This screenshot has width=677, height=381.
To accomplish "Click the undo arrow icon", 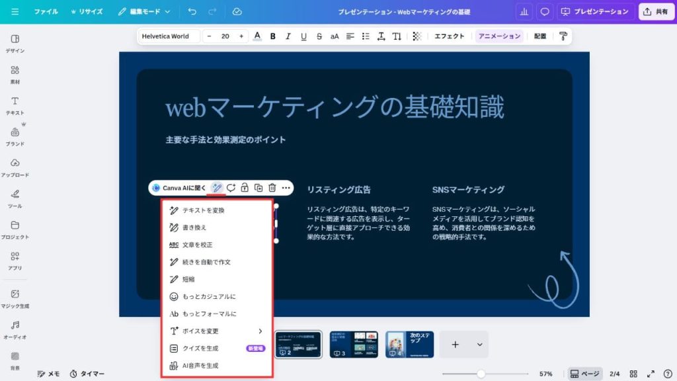I will (192, 12).
